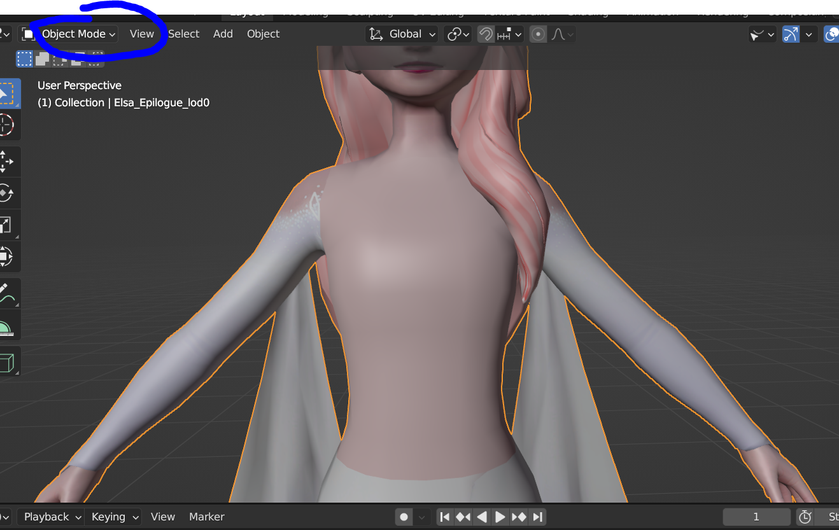Screen dimensions: 839x530
Task: Activate the Move tool
Action: (x=6, y=162)
